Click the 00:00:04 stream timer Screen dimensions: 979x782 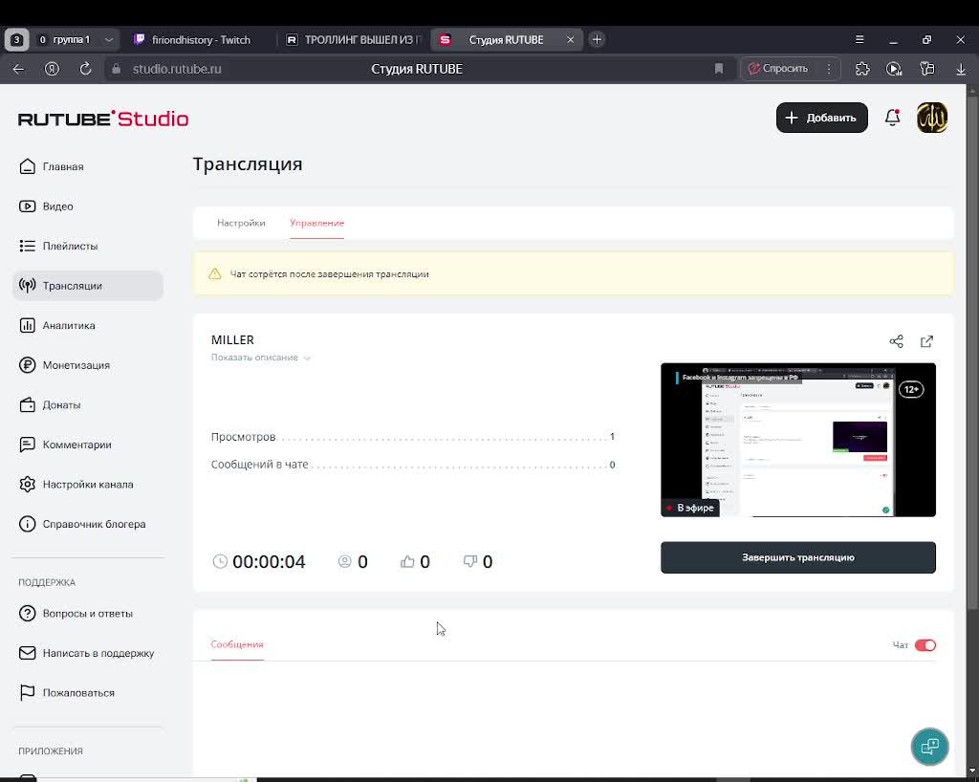coord(269,562)
